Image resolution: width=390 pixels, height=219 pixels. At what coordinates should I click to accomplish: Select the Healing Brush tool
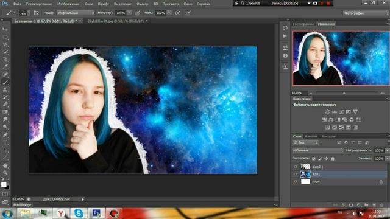pyautogui.click(x=5, y=74)
